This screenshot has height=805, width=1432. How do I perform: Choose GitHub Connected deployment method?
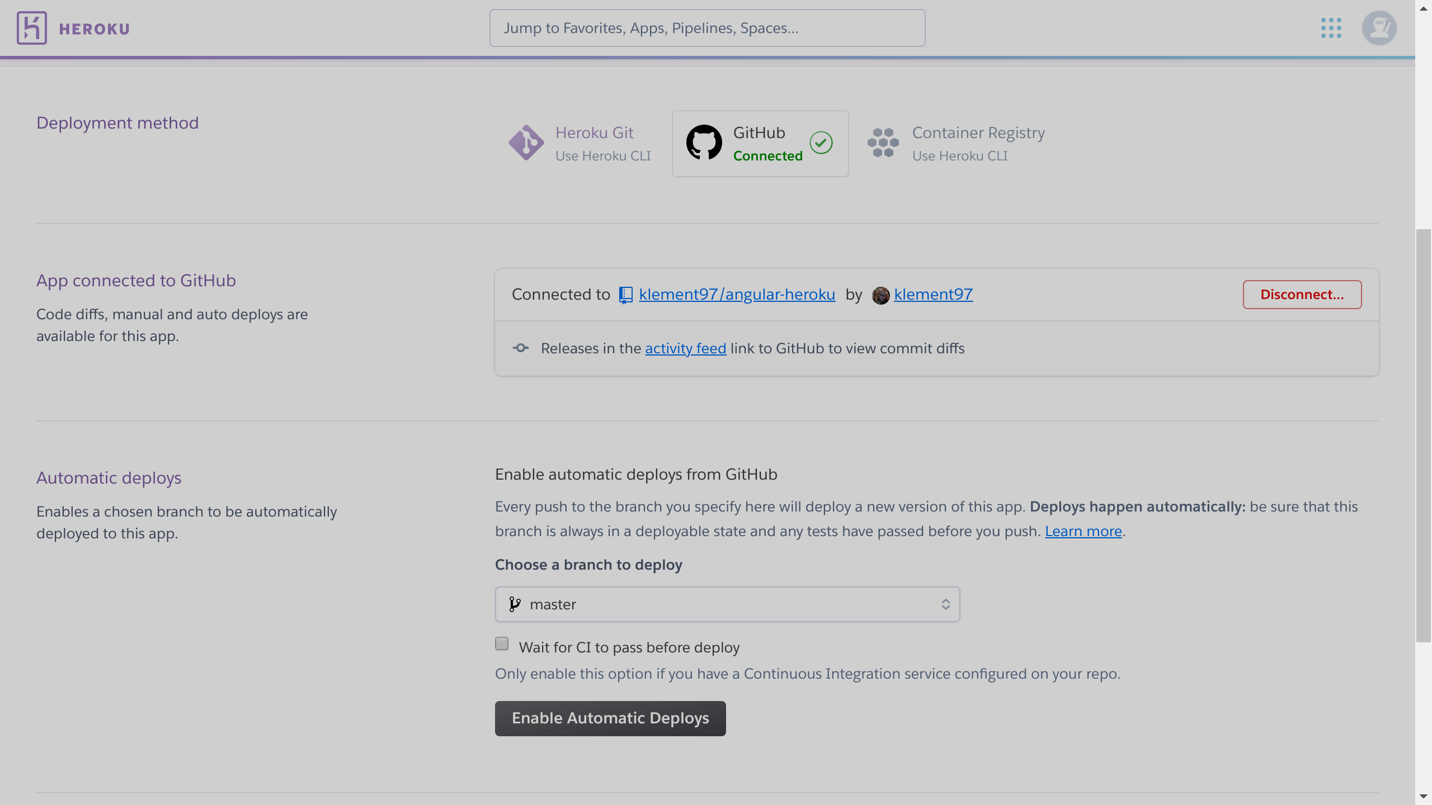pyautogui.click(x=760, y=144)
